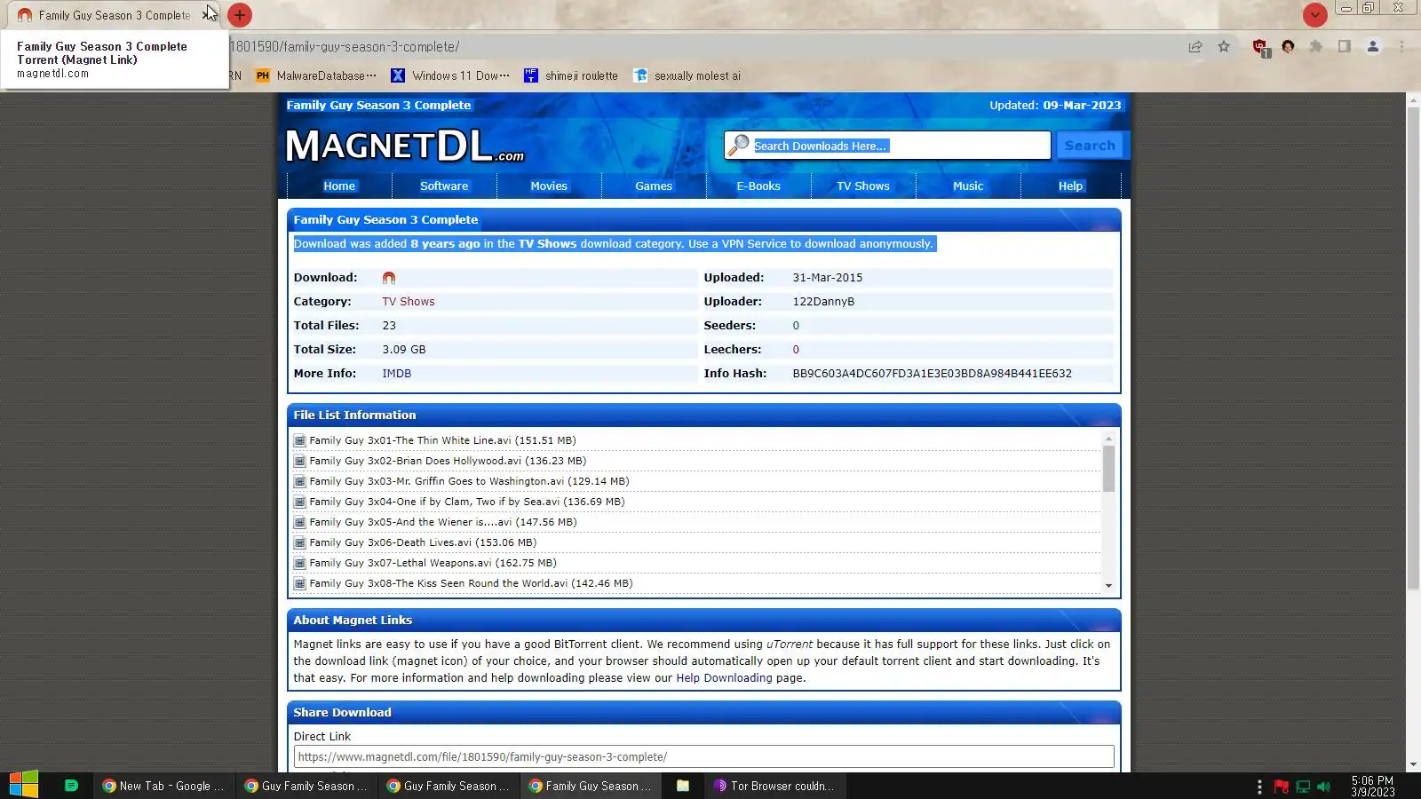Open the IMDB more info link
This screenshot has height=799, width=1421.
tap(397, 374)
